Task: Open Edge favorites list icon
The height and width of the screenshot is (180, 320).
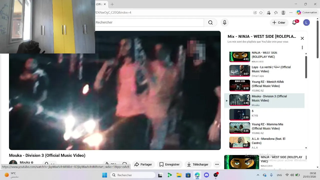Action: [276, 12]
